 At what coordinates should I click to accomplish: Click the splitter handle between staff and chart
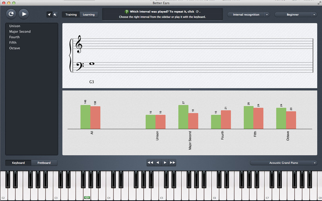[190, 89]
